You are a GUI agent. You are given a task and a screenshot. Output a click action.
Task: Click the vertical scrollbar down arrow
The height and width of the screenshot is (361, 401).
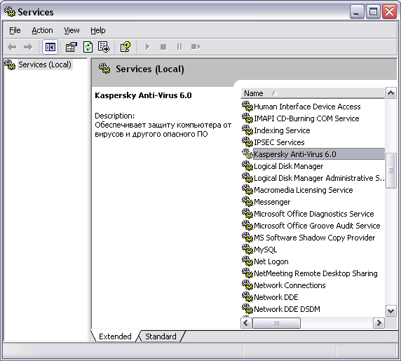click(x=390, y=311)
